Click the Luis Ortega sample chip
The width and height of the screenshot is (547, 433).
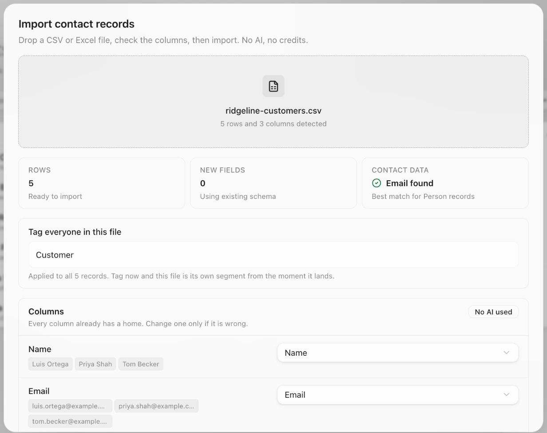pyautogui.click(x=51, y=364)
